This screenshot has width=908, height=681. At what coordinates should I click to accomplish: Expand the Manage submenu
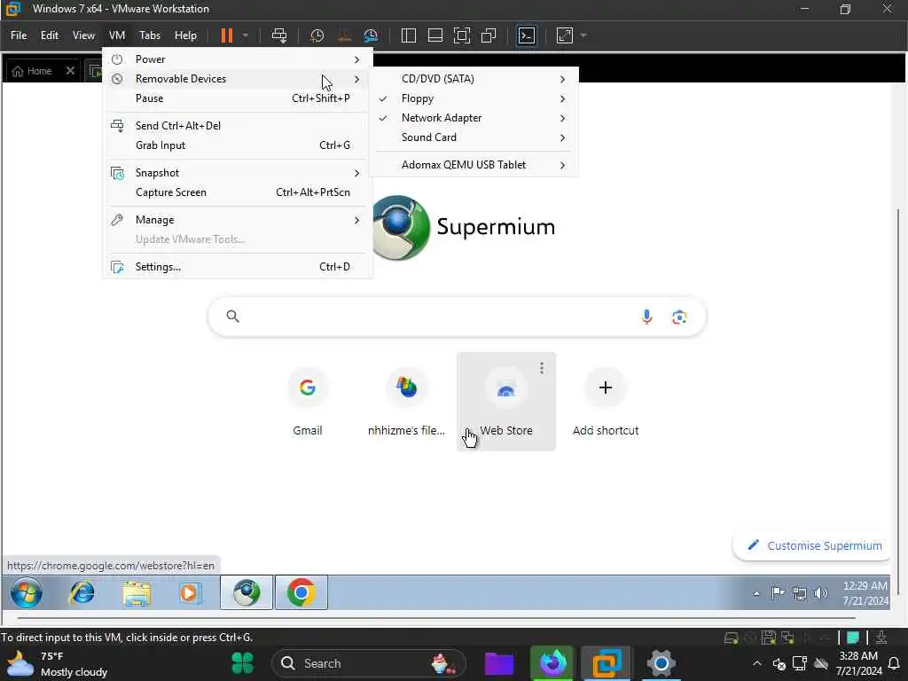pyautogui.click(x=237, y=220)
